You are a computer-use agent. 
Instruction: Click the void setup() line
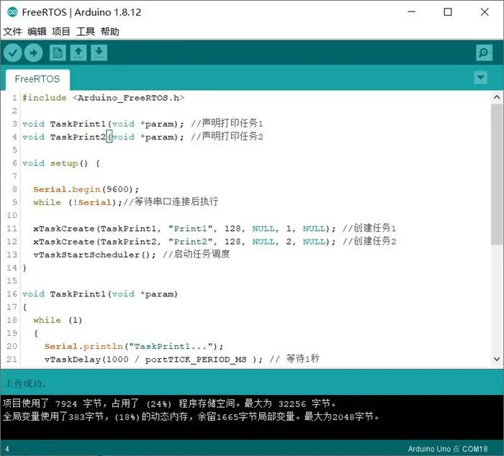click(61, 163)
